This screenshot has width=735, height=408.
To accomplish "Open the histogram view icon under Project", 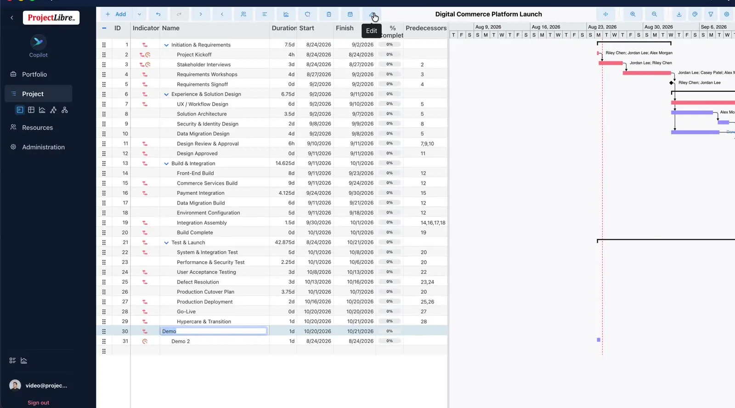I will pos(42,110).
